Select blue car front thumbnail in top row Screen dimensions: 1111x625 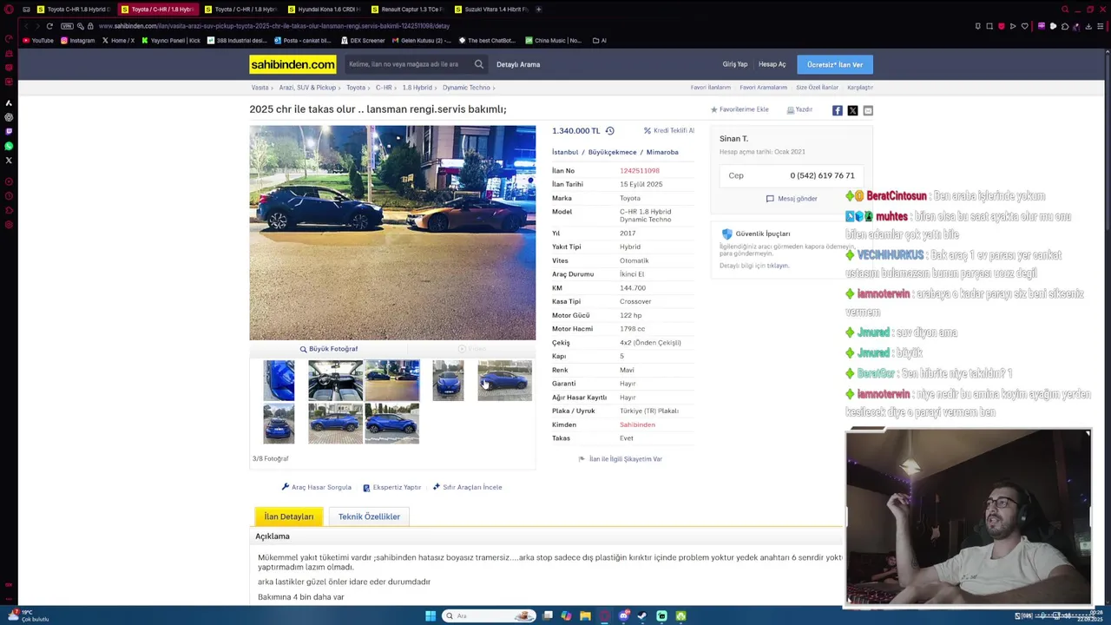tap(448, 380)
